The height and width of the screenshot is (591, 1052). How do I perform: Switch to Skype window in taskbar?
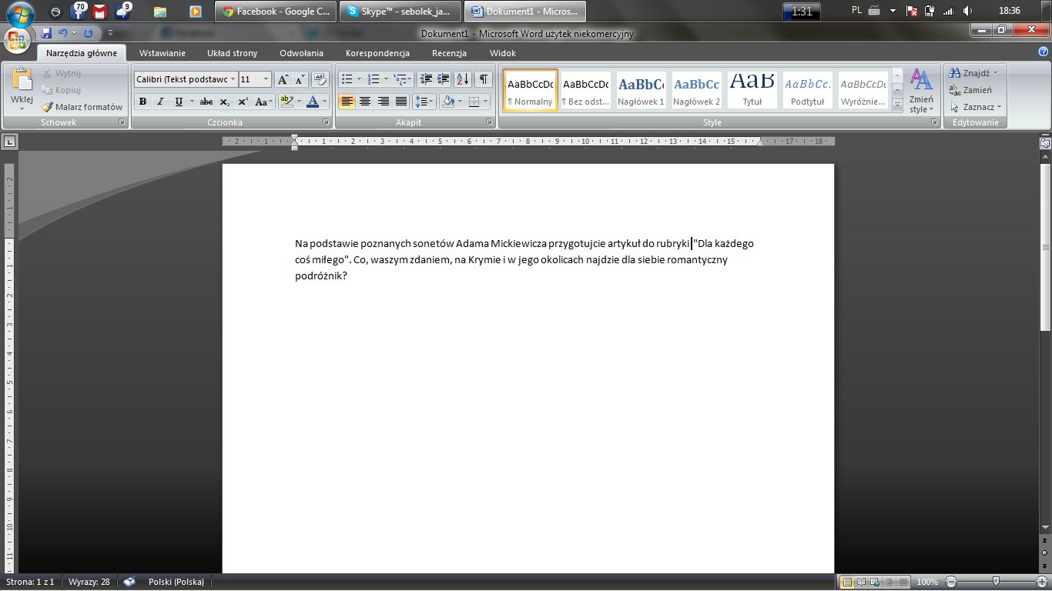click(401, 12)
